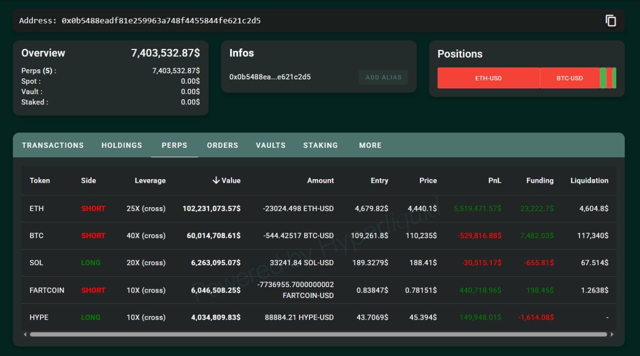Click scrollbar left arrow in table
The width and height of the screenshot is (640, 356).
pyautogui.click(x=25, y=334)
